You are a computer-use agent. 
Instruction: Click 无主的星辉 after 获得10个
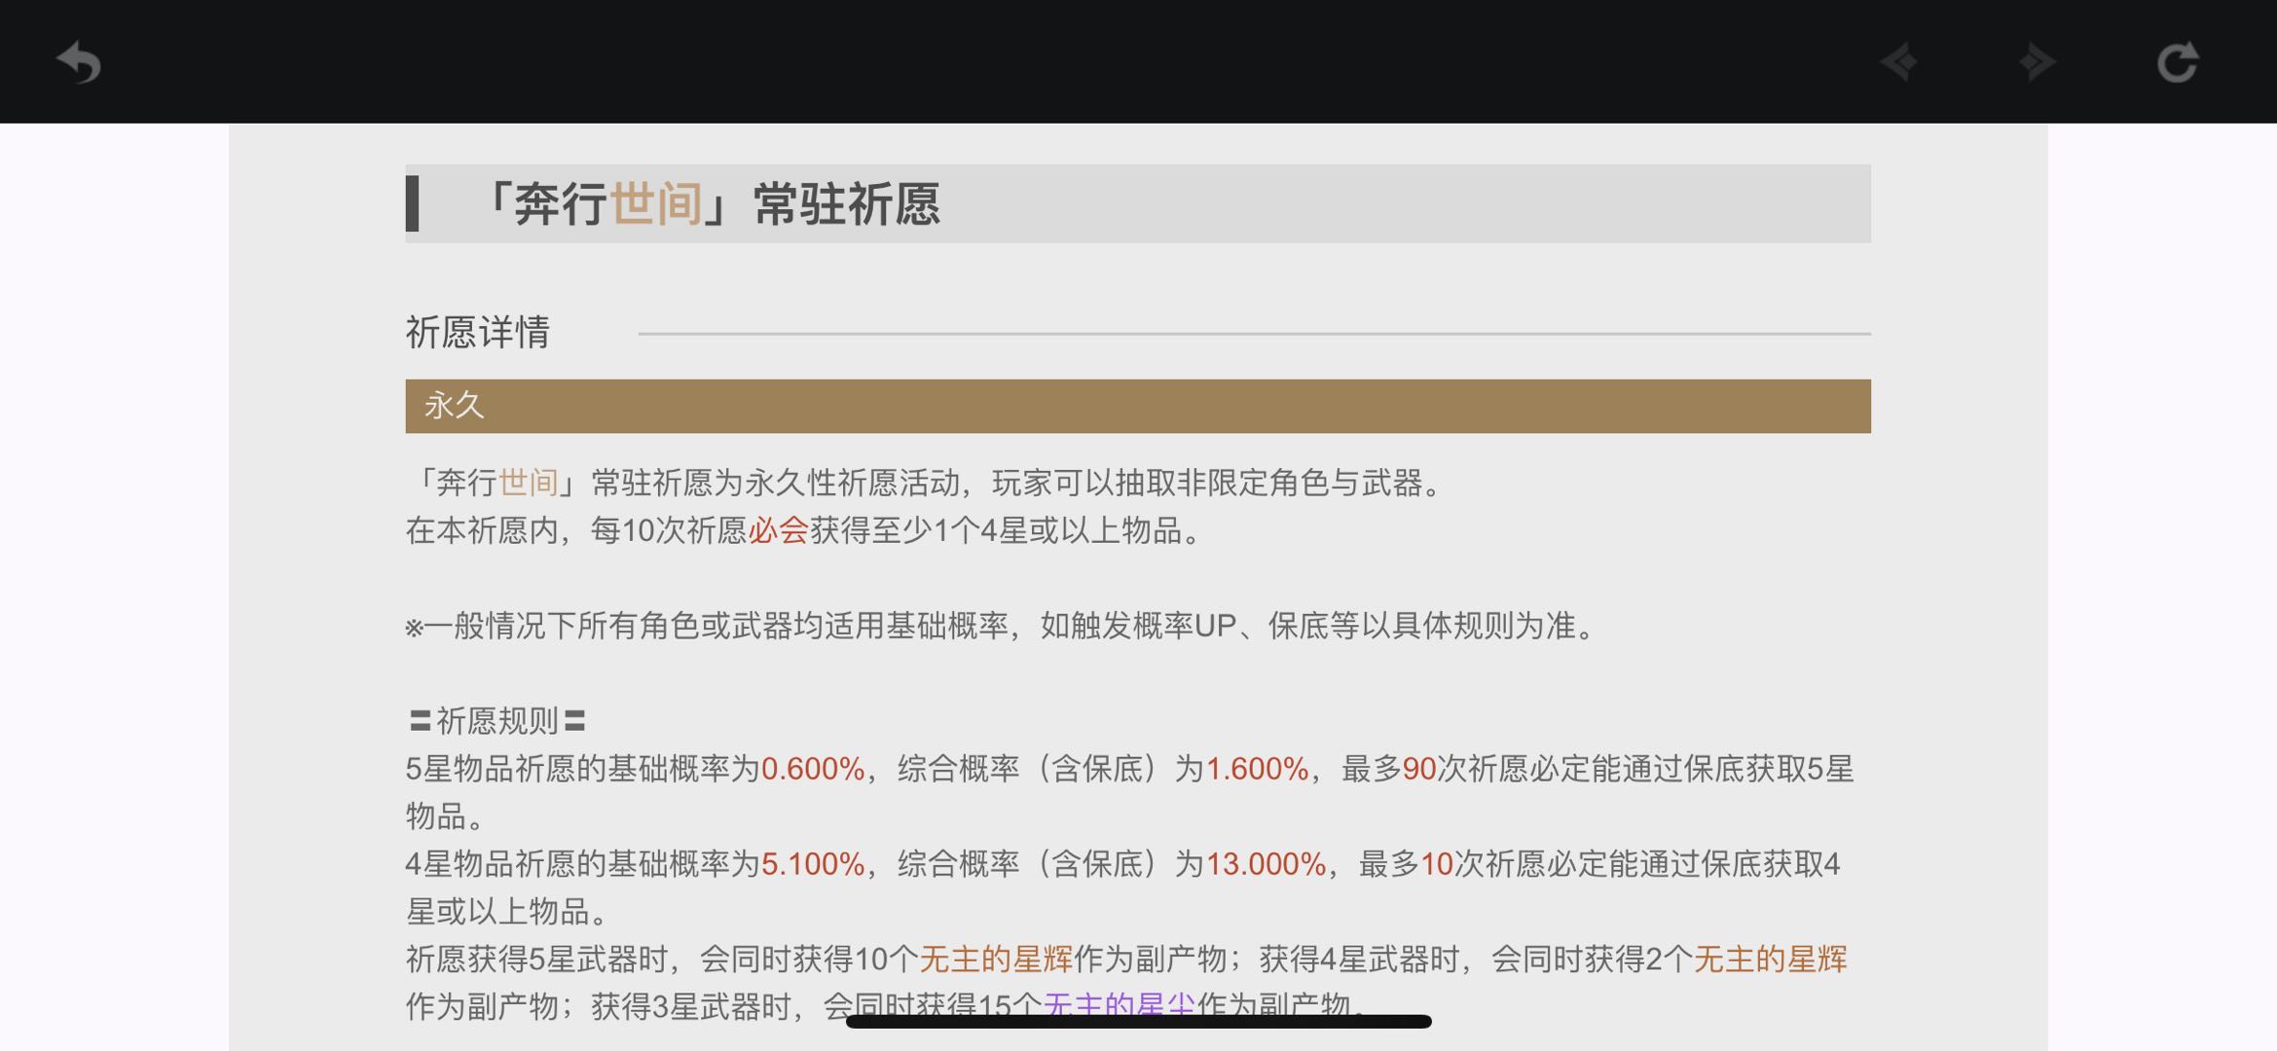tap(996, 960)
